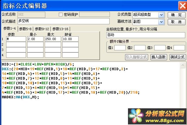This screenshot has height=125, width=187.
Task: Open the 公式类型 dropdown arrow
Action: pos(161,15)
